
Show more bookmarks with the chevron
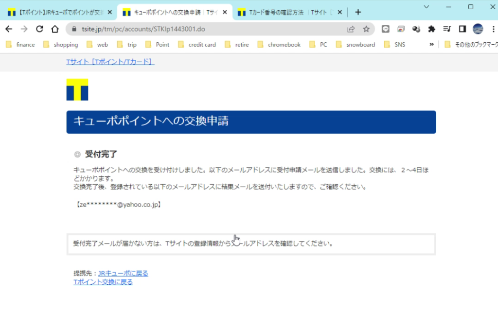tap(431, 44)
